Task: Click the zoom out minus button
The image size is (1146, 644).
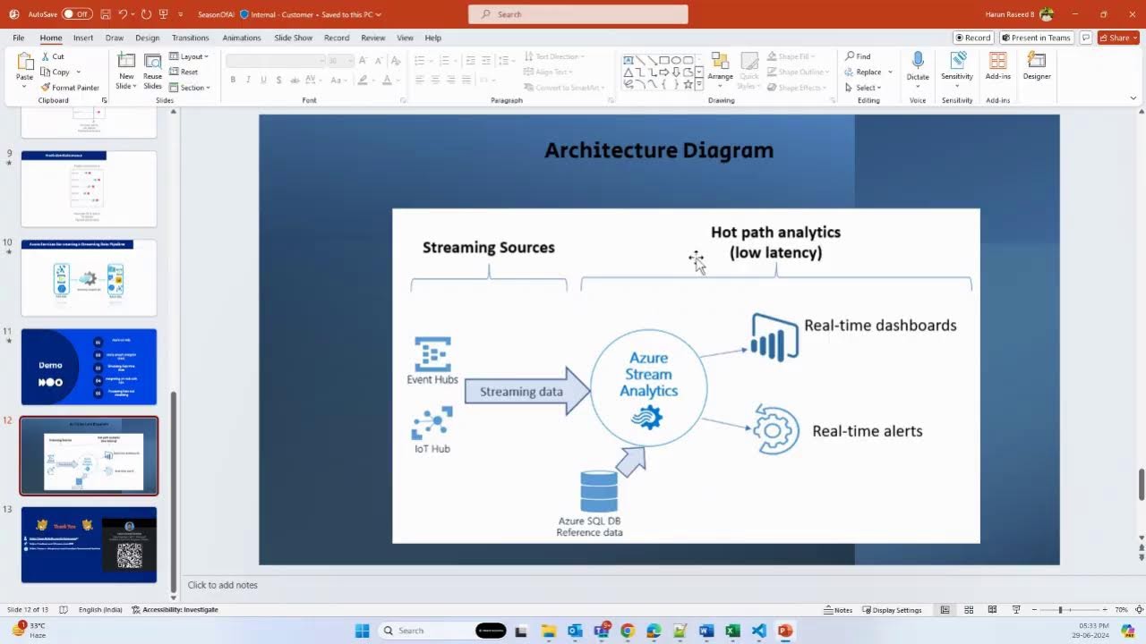Action: click(1033, 610)
